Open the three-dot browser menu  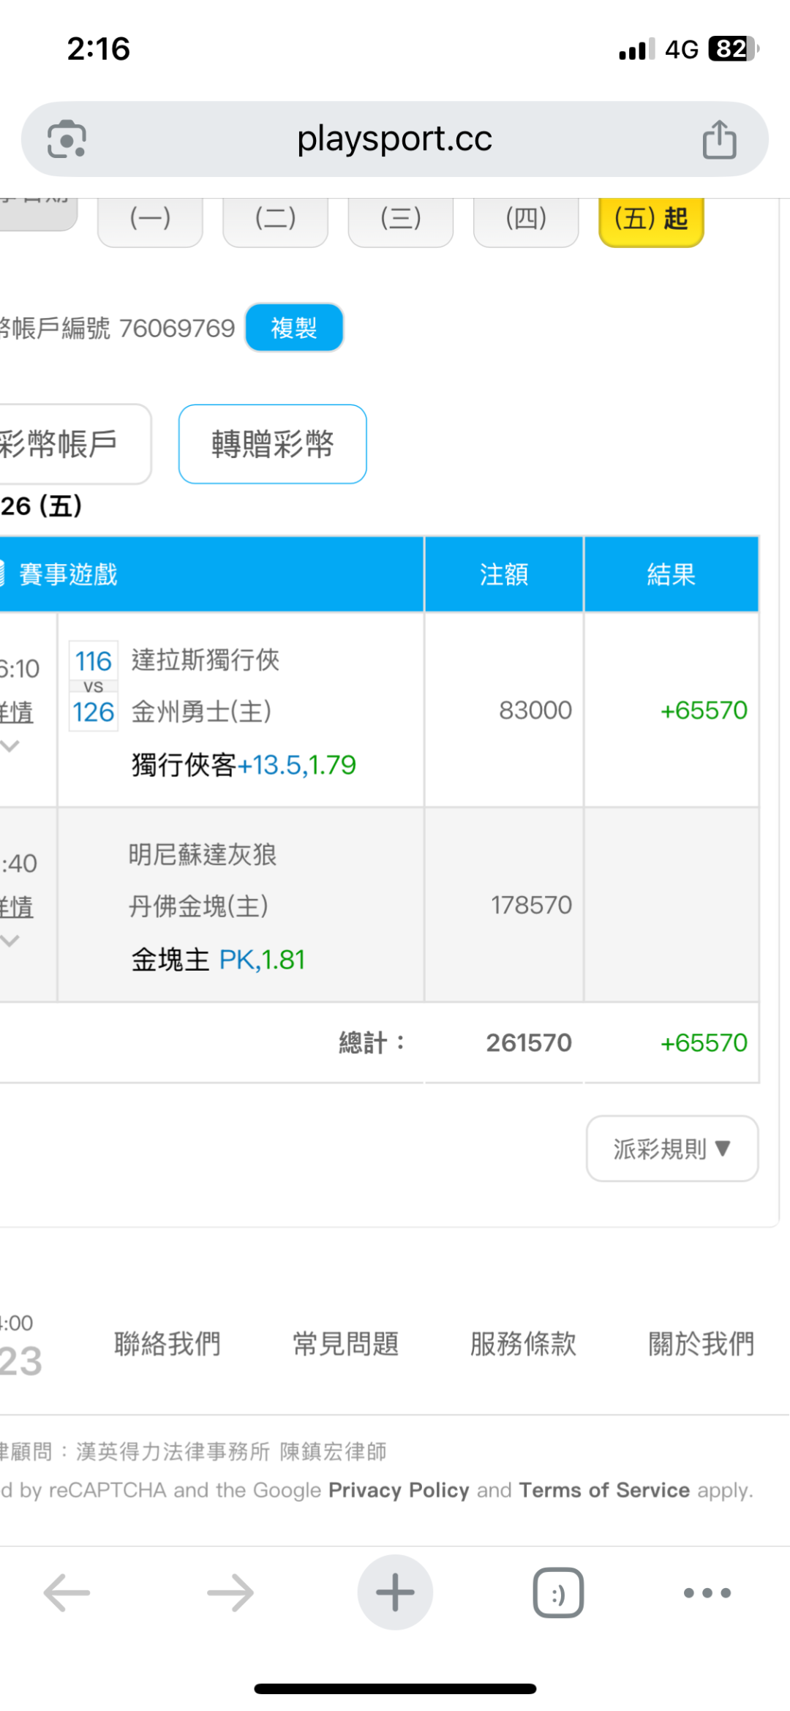[x=707, y=1592]
